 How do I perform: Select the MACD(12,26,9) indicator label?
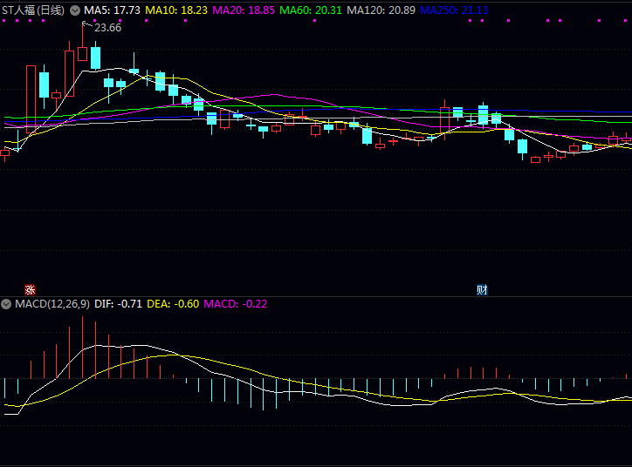click(52, 304)
